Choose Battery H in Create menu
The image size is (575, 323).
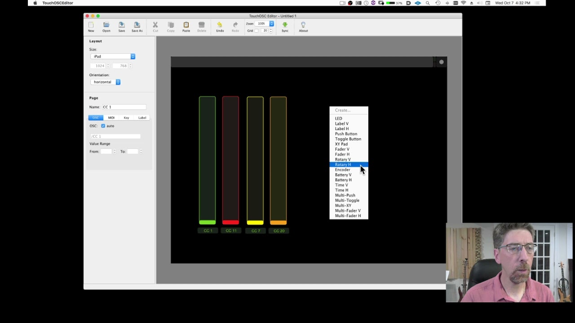[349, 180]
